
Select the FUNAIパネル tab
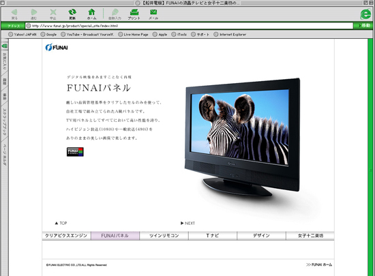point(115,236)
